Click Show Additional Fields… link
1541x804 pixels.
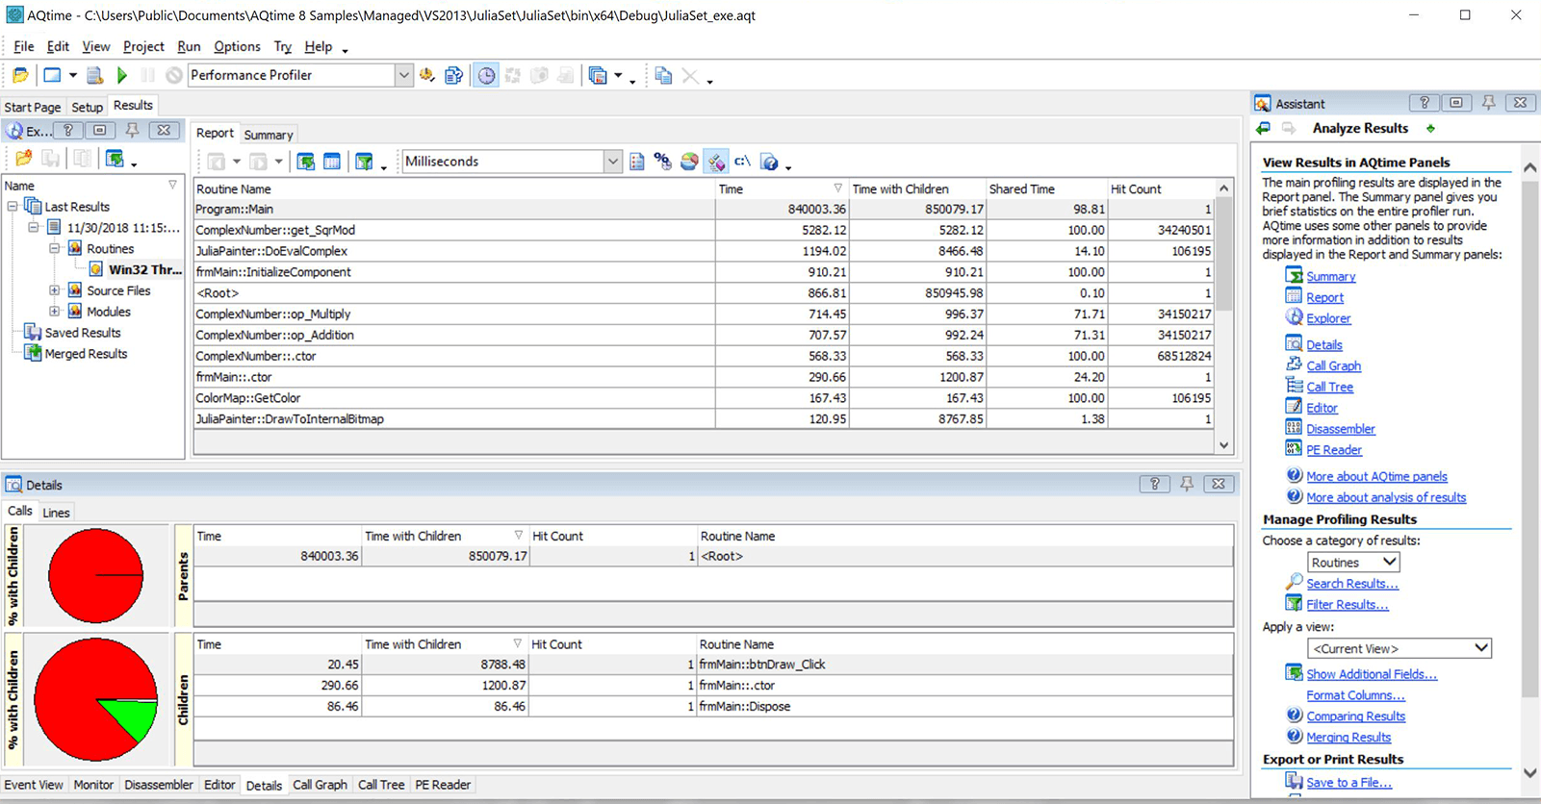[x=1371, y=675]
